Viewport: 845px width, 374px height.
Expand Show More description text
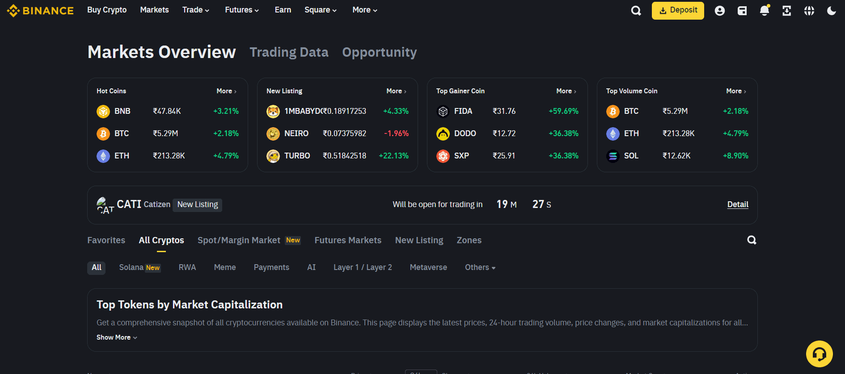point(117,337)
